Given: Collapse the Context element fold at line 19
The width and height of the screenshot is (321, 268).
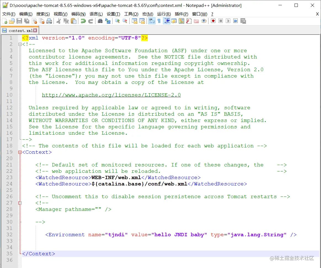Looking at the screenshot, I should 20,152.
